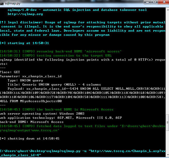Click 'the back-end DBMS is Microsoft Access' line
169x158 pixels.
[x=57, y=109]
